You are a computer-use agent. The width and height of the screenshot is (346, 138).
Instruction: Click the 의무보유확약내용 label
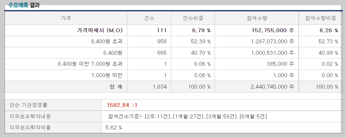[30, 116]
